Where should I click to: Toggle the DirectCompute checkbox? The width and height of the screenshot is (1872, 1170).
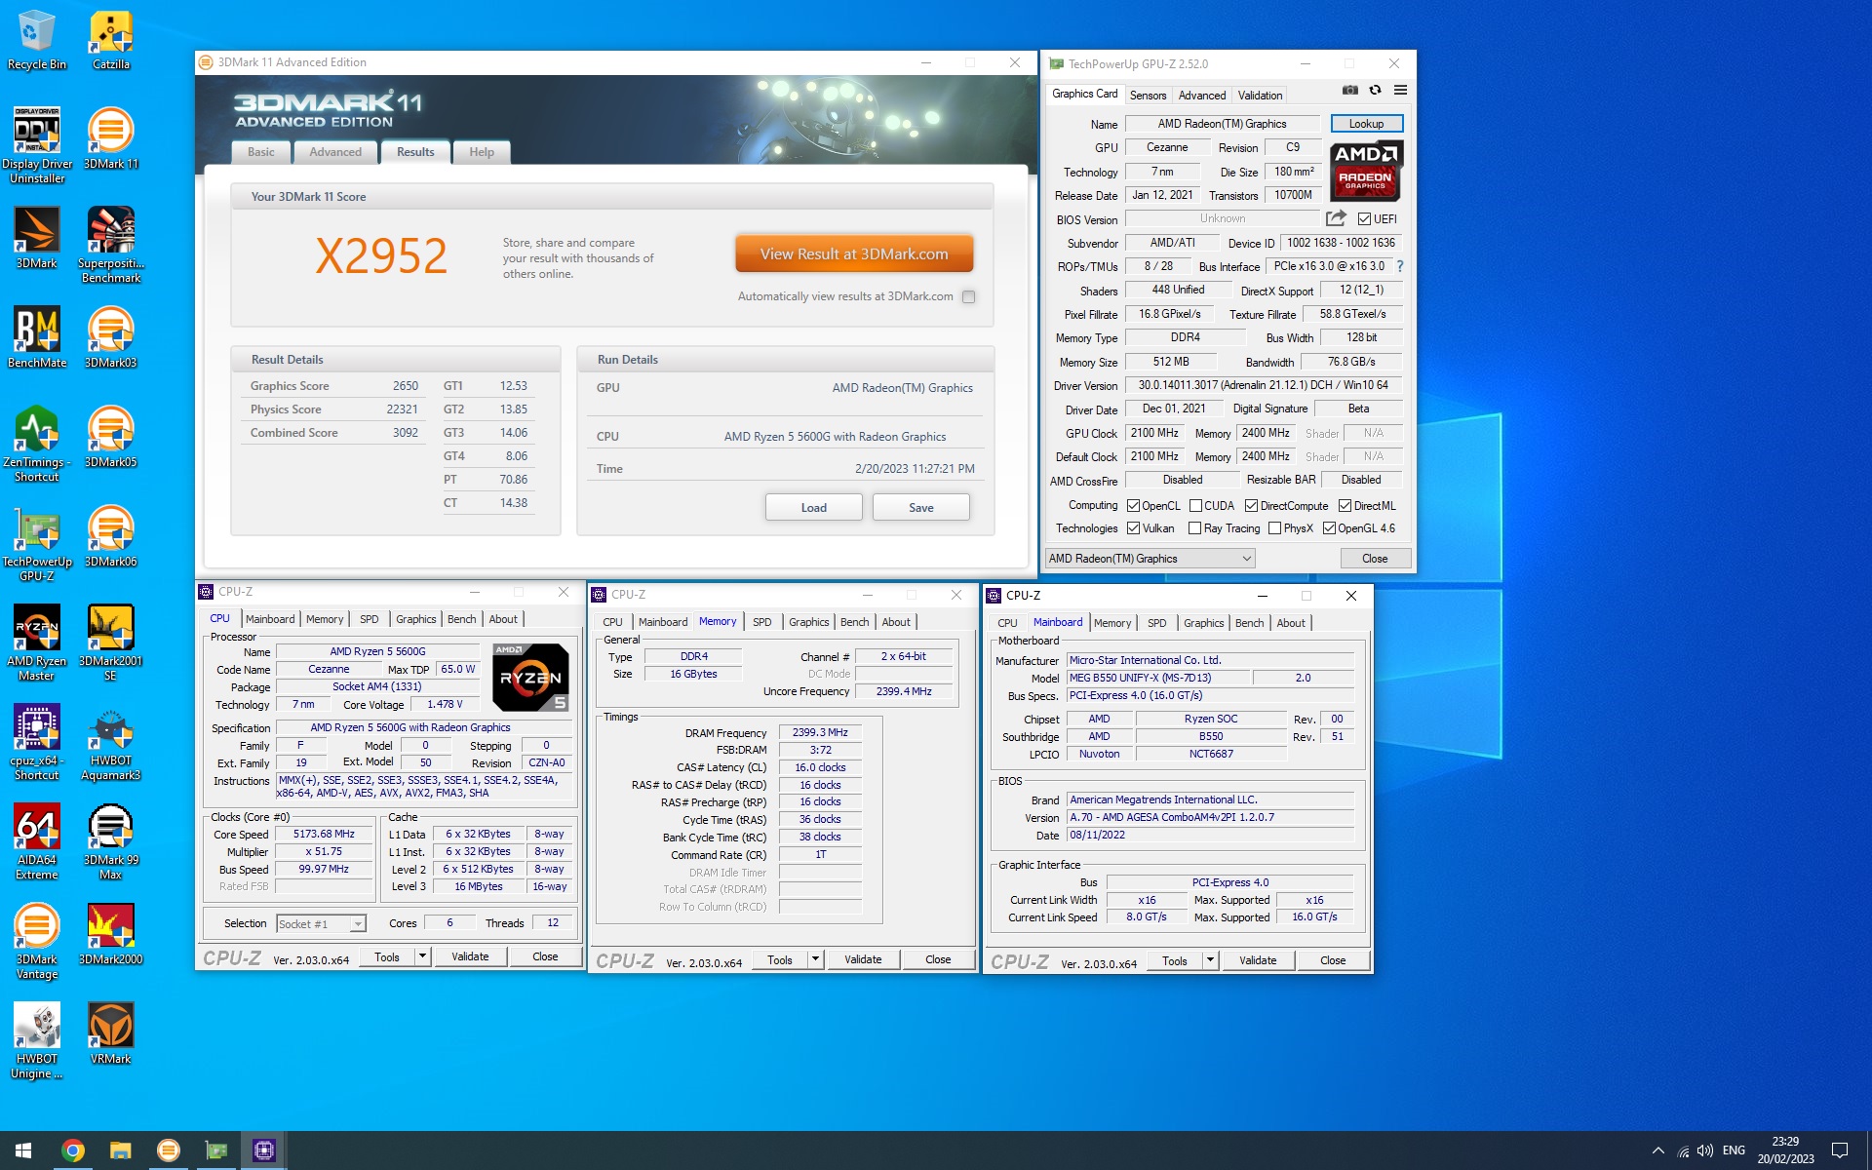click(x=1251, y=506)
